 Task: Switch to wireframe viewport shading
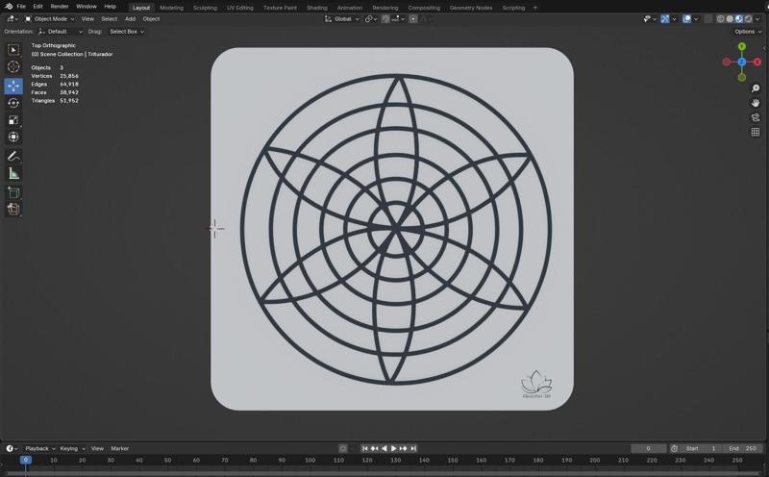click(x=720, y=19)
